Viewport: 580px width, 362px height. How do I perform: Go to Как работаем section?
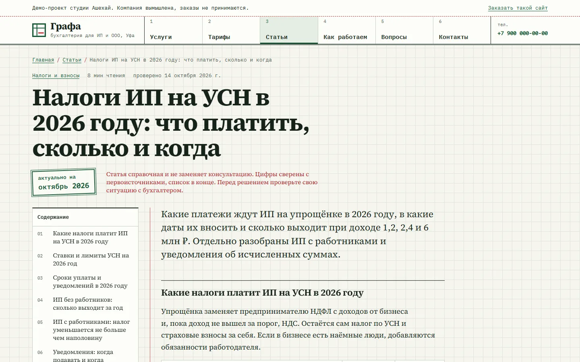(x=347, y=30)
